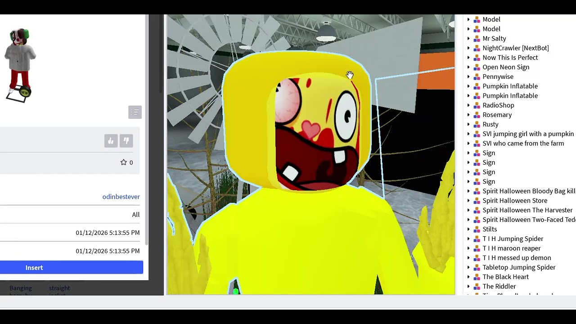The height and width of the screenshot is (324, 576).
Task: Click the blue Insert button
Action: point(72,268)
